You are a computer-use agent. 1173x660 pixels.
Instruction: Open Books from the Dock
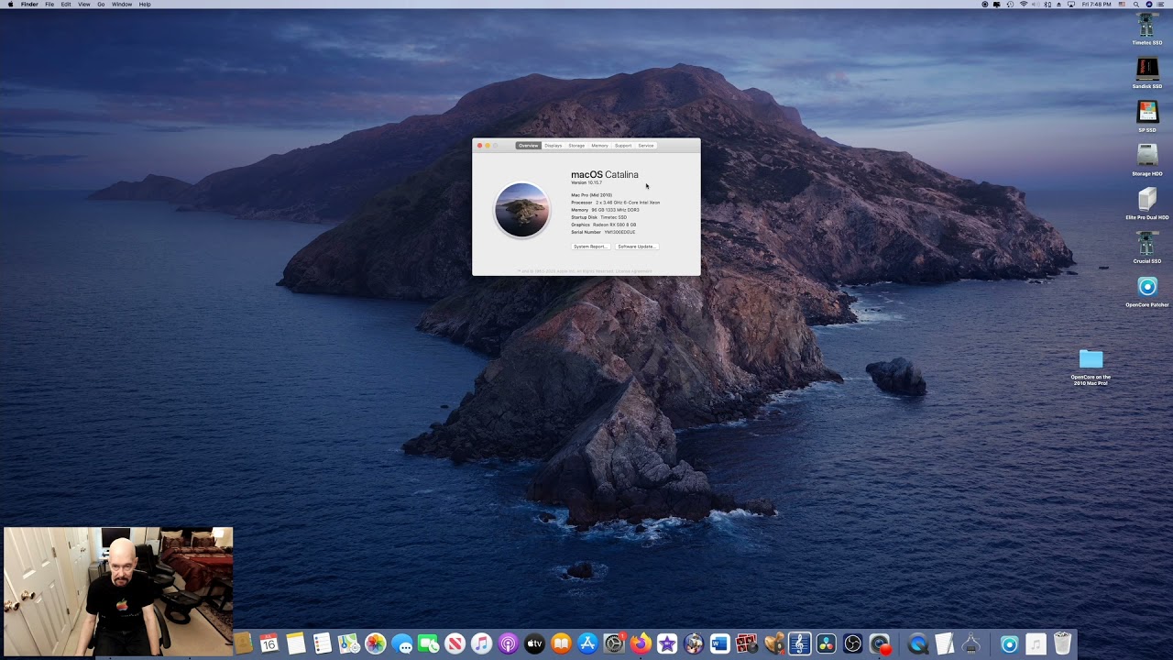coord(561,643)
